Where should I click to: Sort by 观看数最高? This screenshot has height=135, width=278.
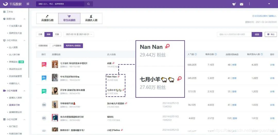point(43,46)
